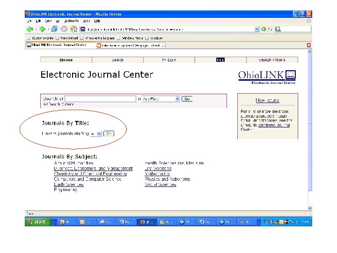Switch to OhioLINK Electronic Journal Center tab
The height and width of the screenshot is (253, 337).
[x=60, y=45]
